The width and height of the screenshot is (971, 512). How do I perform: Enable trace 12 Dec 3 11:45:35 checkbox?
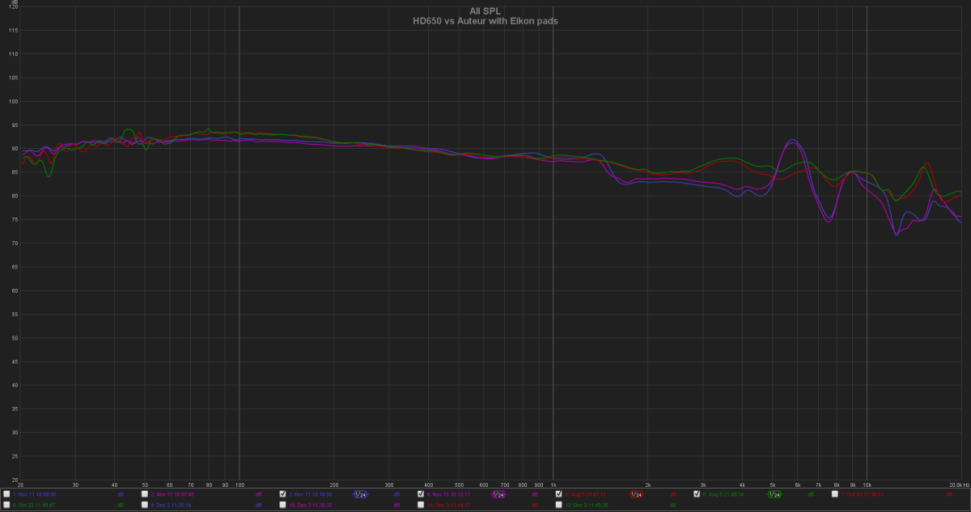click(x=558, y=505)
